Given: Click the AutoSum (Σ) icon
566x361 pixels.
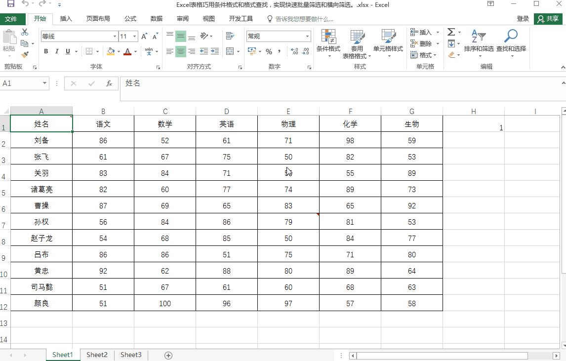Looking at the screenshot, I should click(x=451, y=32).
